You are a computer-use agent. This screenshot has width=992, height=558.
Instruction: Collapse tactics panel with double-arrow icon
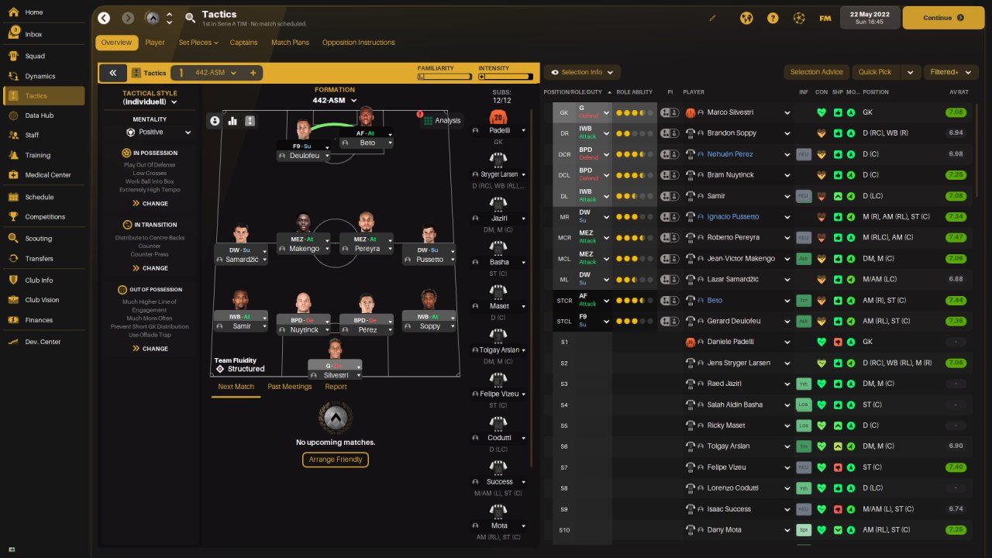click(x=112, y=73)
